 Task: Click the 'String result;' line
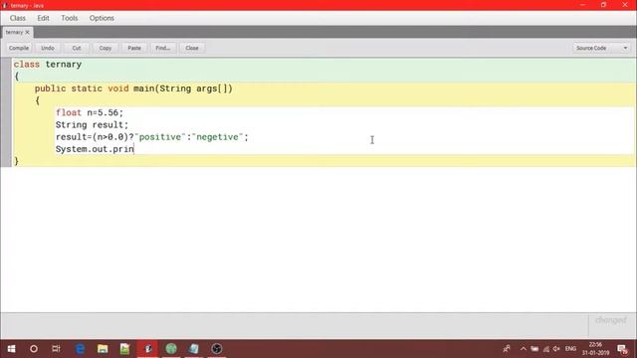click(92, 124)
